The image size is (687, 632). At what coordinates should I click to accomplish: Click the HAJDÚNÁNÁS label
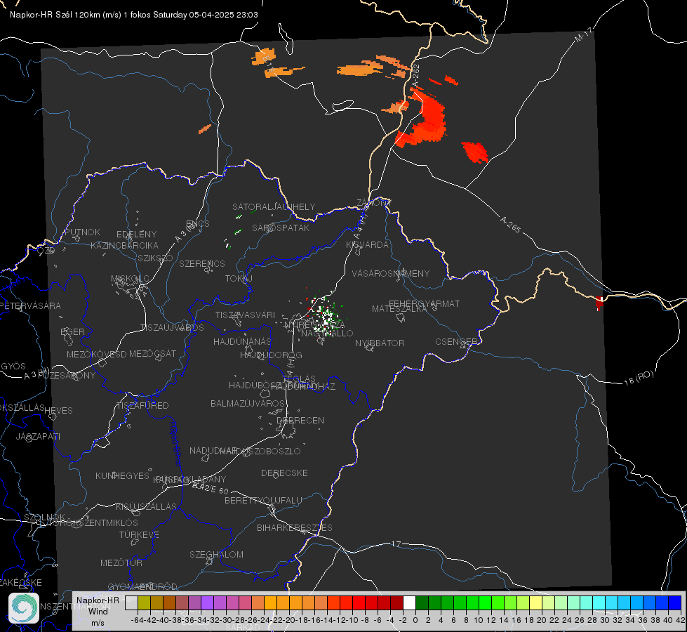coord(242,341)
